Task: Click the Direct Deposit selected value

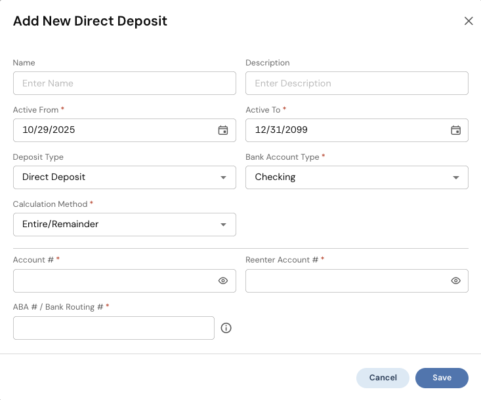Action: coord(54,177)
